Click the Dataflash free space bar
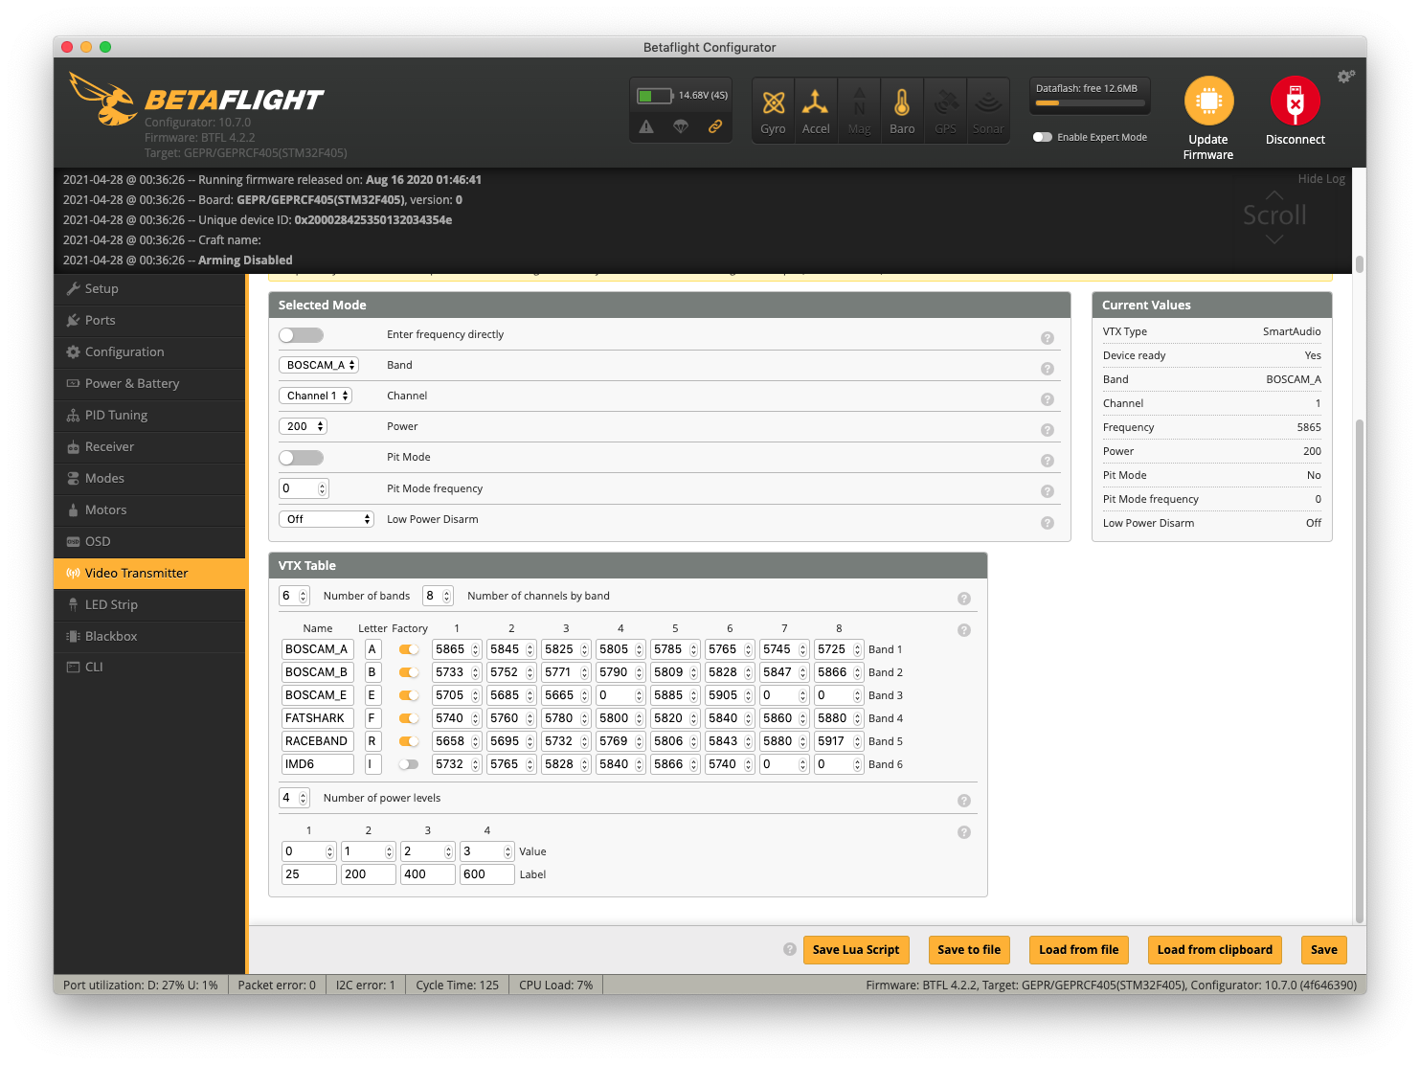This screenshot has height=1065, width=1420. 1090,103
